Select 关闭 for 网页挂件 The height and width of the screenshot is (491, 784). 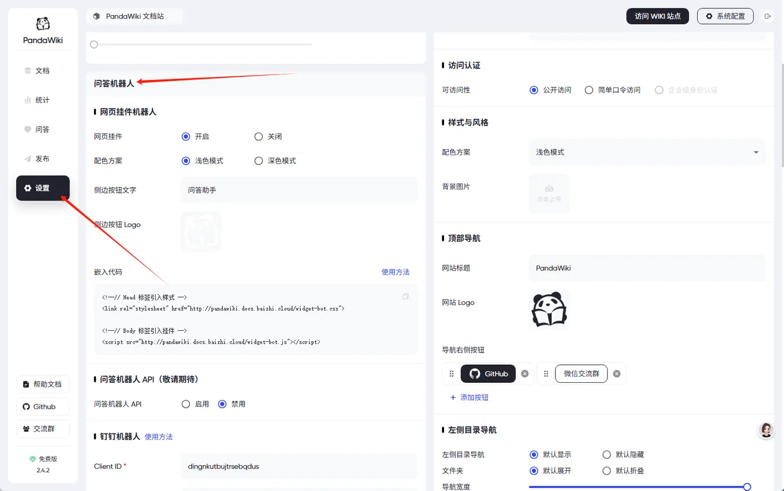[x=268, y=137]
